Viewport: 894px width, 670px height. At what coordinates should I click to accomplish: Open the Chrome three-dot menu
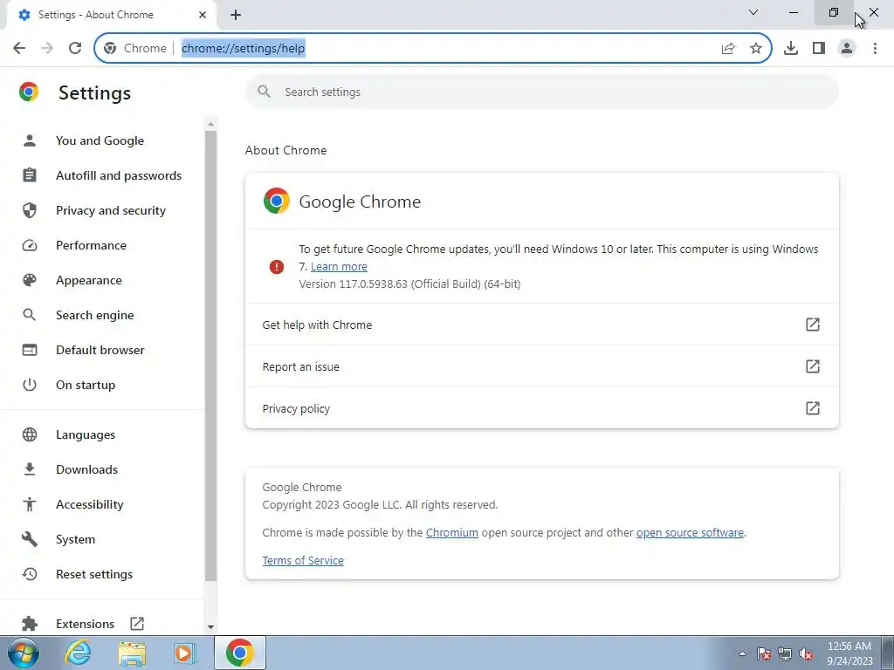click(875, 49)
